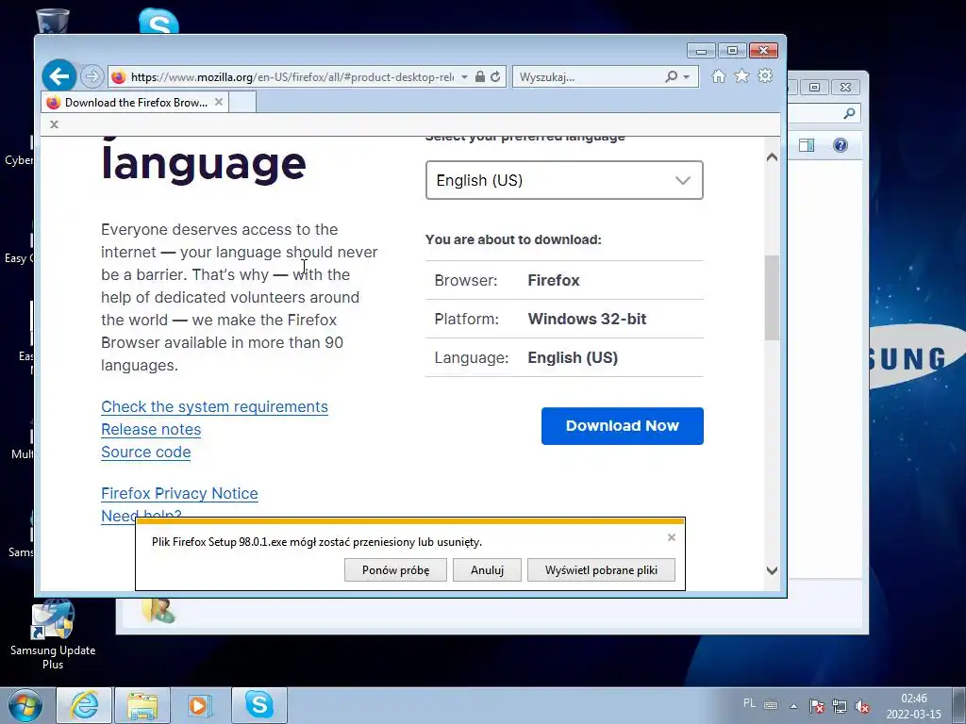Click the user folder icon in background window
Viewport: 966px width, 724px height.
pos(158,611)
